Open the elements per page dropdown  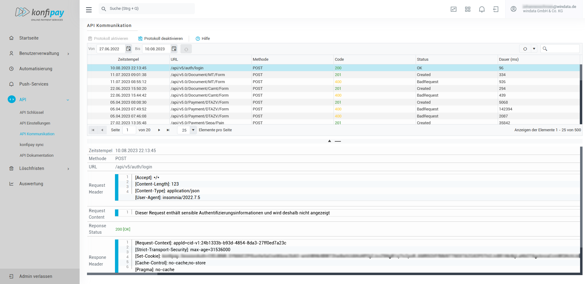(x=193, y=130)
